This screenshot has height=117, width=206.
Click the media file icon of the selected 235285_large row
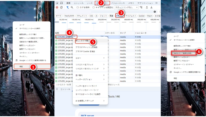(x=57, y=37)
